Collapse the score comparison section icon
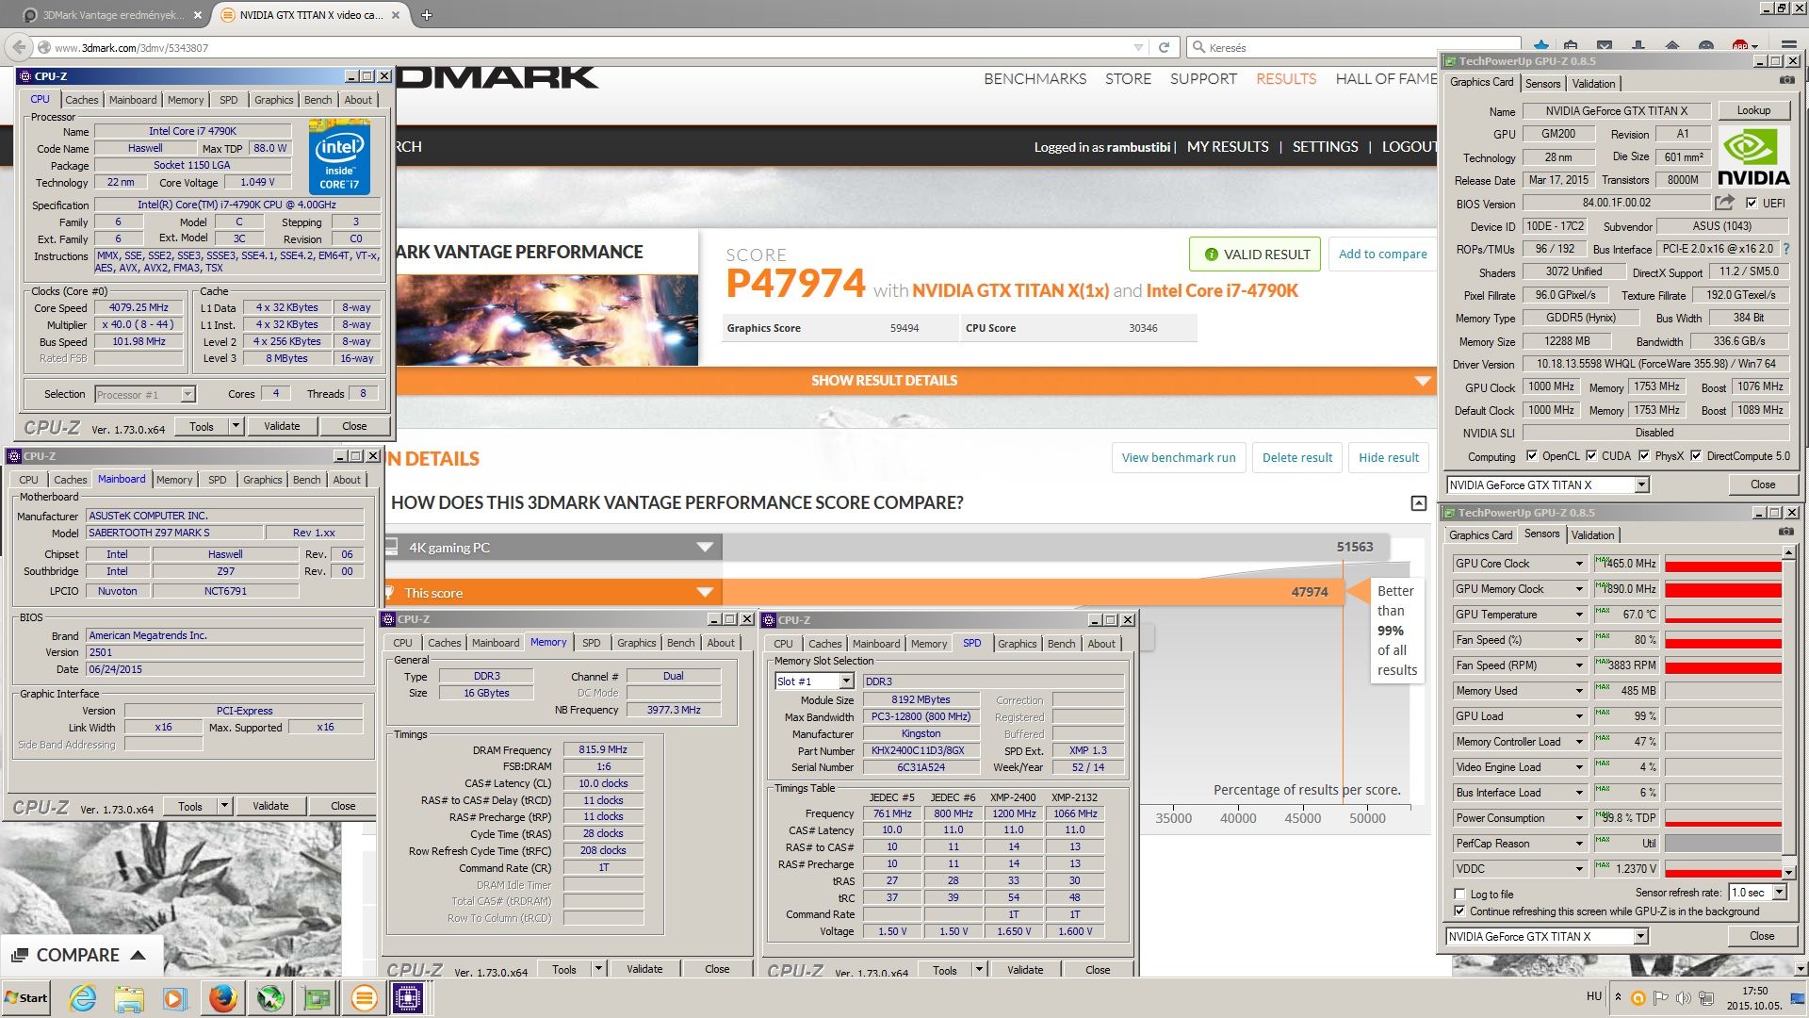 coord(1418,503)
